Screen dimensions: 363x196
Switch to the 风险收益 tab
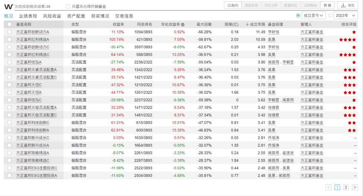(x=52, y=16)
